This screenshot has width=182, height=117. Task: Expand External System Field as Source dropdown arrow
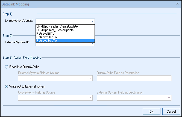[x=90, y=78]
